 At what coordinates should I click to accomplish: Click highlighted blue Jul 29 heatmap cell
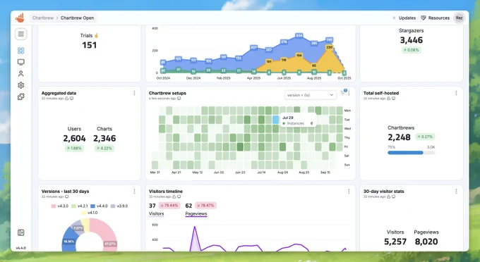(x=275, y=120)
